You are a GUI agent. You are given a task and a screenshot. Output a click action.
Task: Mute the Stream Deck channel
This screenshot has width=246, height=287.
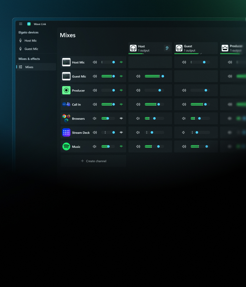pyautogui.click(x=95, y=132)
